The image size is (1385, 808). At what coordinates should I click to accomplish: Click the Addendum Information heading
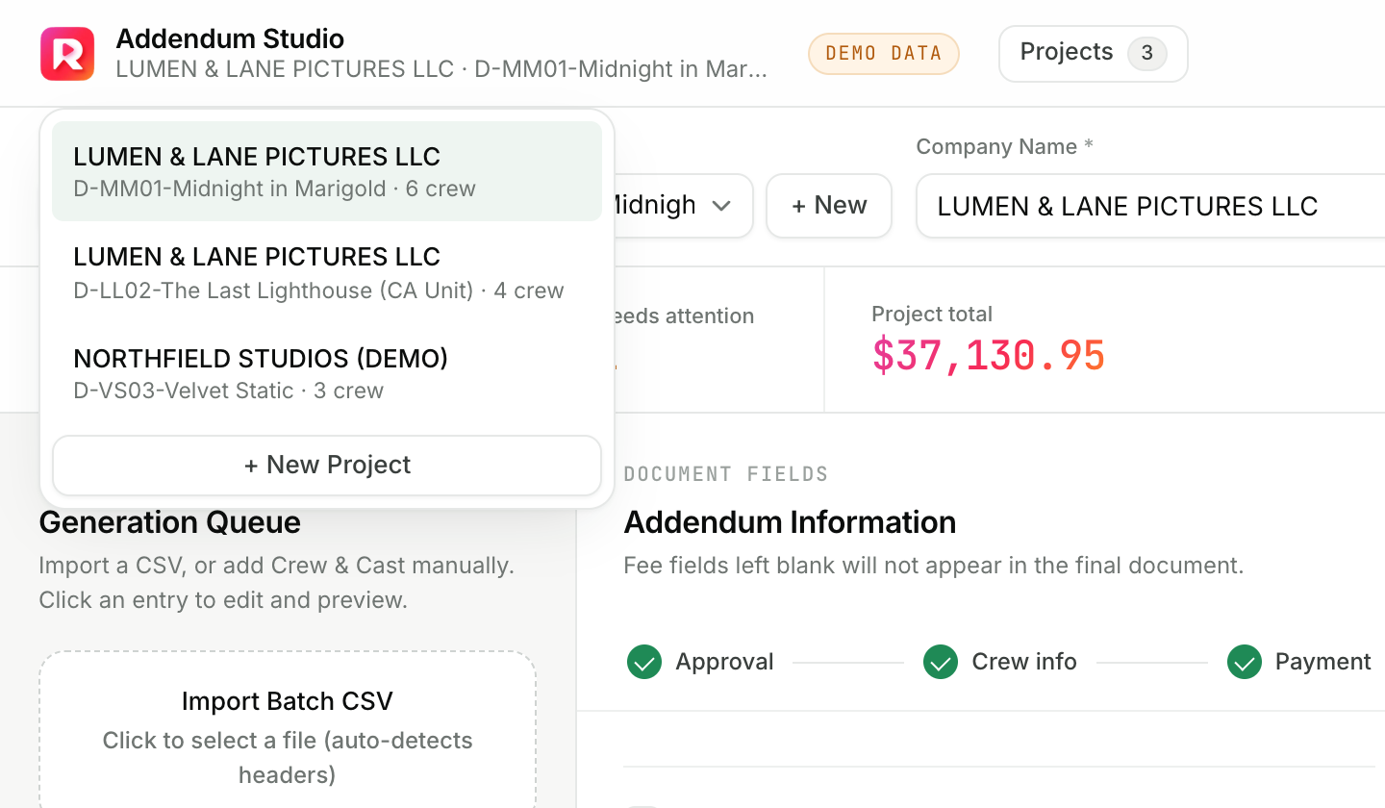click(790, 522)
